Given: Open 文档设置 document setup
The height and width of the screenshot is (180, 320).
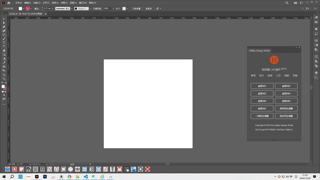Looking at the screenshot, I should 136,8.
